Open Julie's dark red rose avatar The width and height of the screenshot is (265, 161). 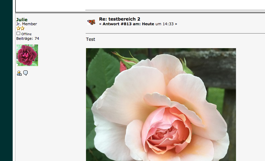coord(27,55)
